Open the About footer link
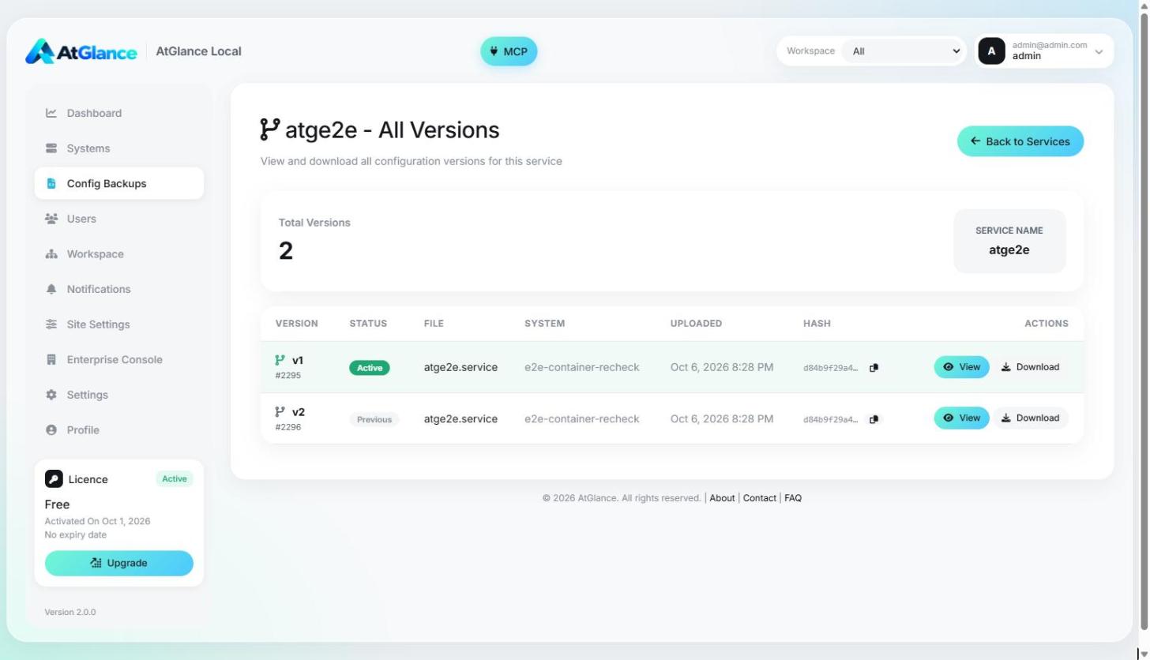The image size is (1150, 660). pyautogui.click(x=722, y=498)
